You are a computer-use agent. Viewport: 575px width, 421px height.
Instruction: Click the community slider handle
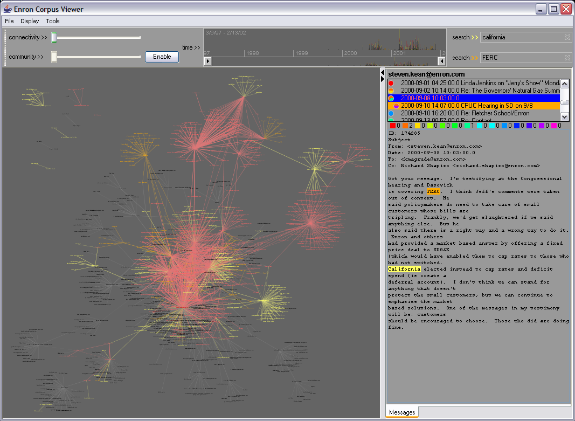click(54, 57)
